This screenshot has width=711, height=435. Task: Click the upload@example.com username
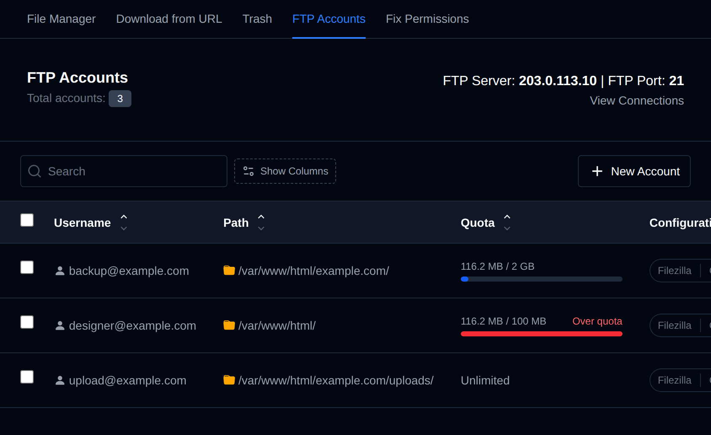pyautogui.click(x=128, y=380)
